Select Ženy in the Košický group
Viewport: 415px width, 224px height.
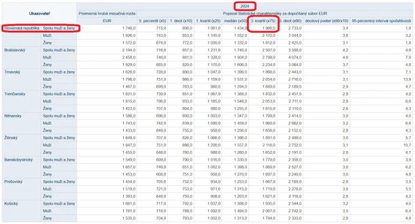click(x=48, y=218)
